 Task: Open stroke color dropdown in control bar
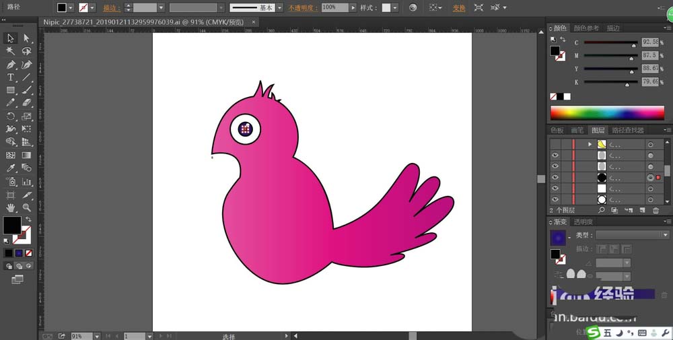(x=92, y=7)
